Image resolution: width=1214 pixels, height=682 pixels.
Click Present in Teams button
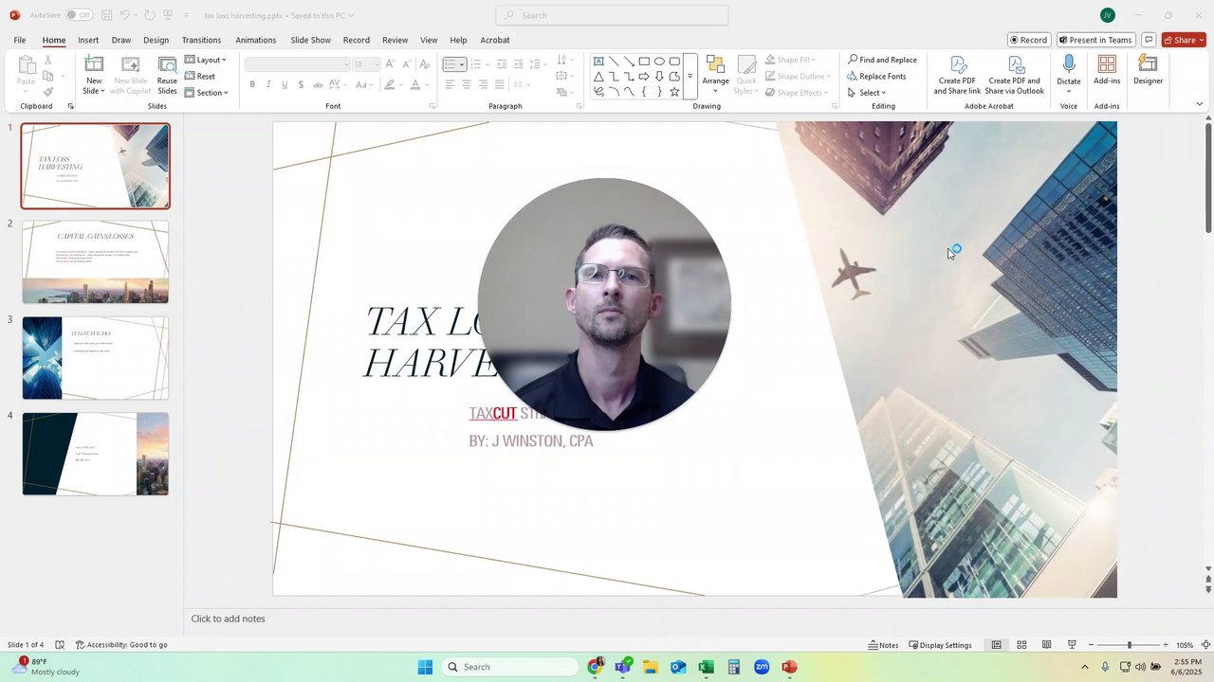click(1095, 40)
